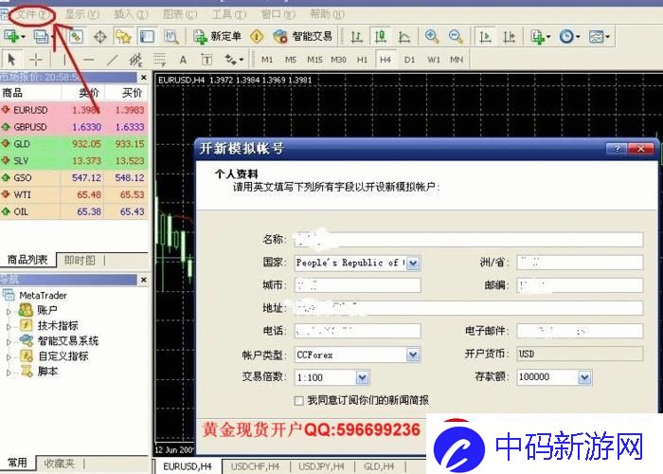The height and width of the screenshot is (474, 663).
Task: Open the 国家 country dropdown
Action: click(413, 264)
